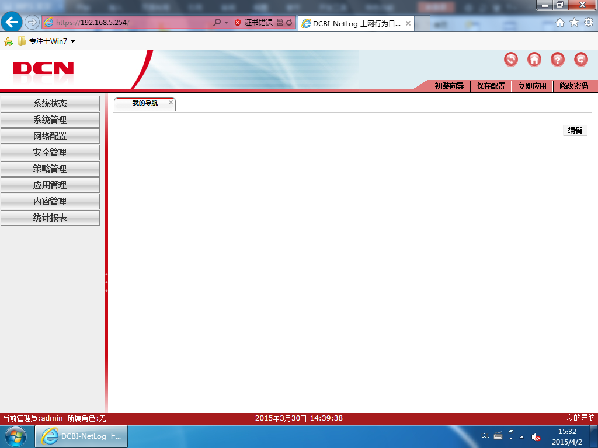The height and width of the screenshot is (448, 598).
Task: Click status bar text 当前管理员:admin
Action: [x=33, y=418]
